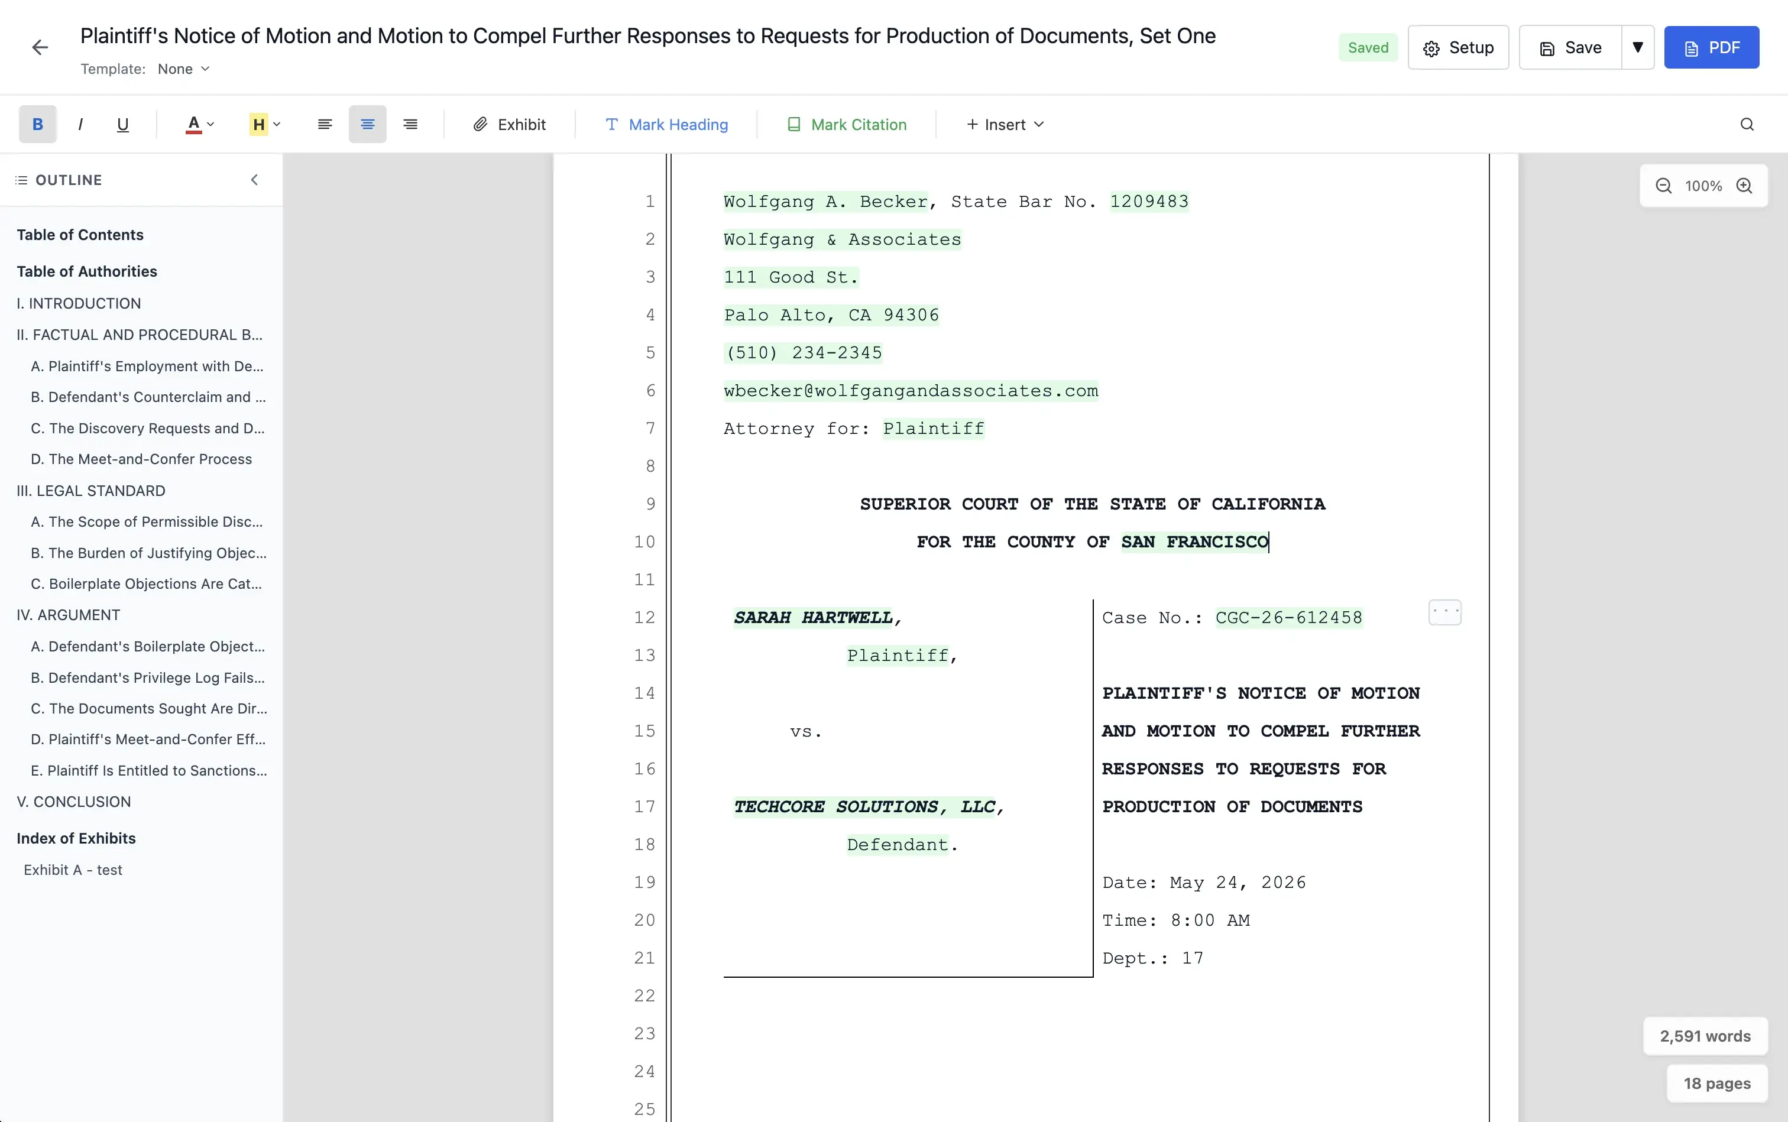1788x1122 pixels.
Task: Go to A. Plaintiff's Employment section
Action: point(147,366)
